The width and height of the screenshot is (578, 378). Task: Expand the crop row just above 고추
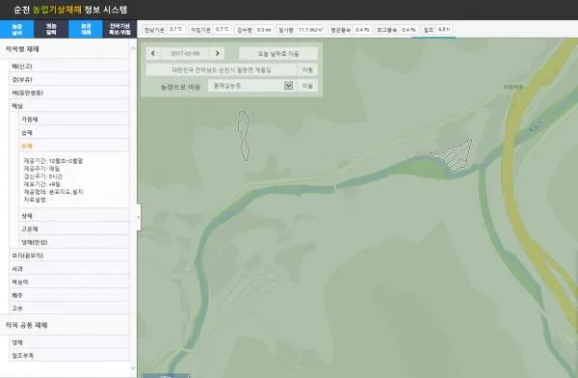pos(69,295)
